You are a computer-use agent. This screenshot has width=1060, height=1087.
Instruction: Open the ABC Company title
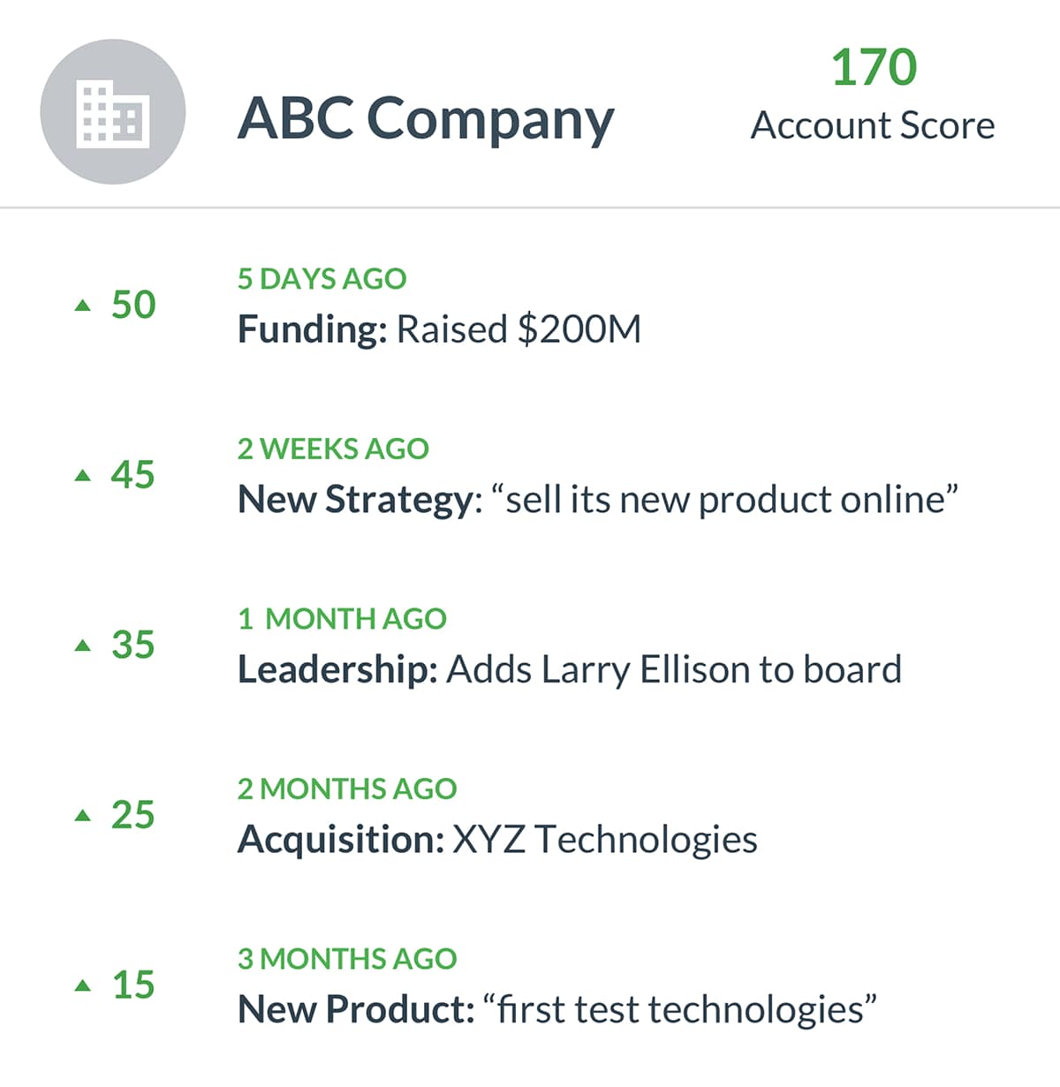click(426, 118)
